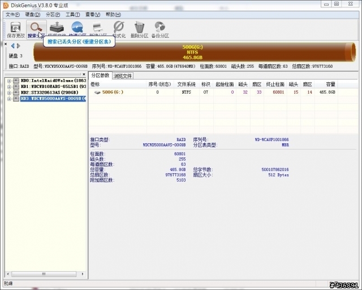Viewport: 362px width, 290px height.
Task: Click the HD1 disk drive icon
Action: (16, 87)
